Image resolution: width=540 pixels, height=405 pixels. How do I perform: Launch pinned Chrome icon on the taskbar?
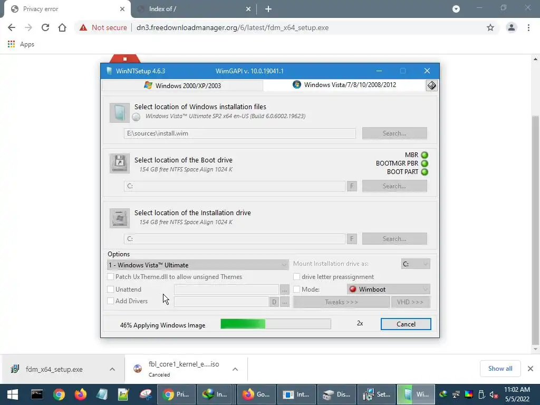(59, 394)
